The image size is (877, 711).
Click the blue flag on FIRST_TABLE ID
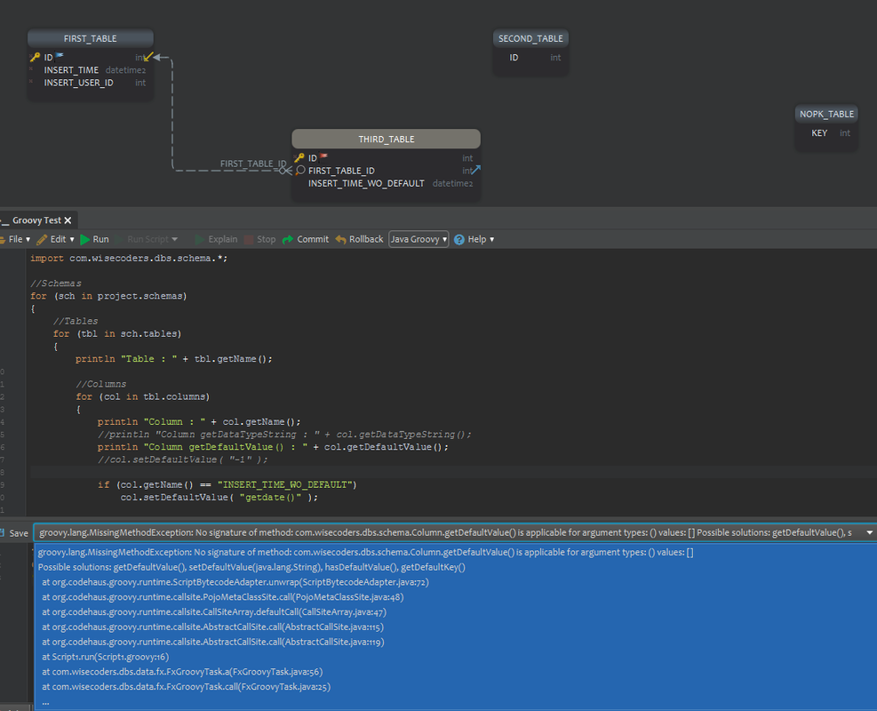point(60,55)
